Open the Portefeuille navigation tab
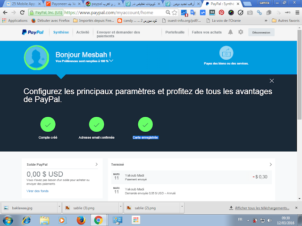 175,32
